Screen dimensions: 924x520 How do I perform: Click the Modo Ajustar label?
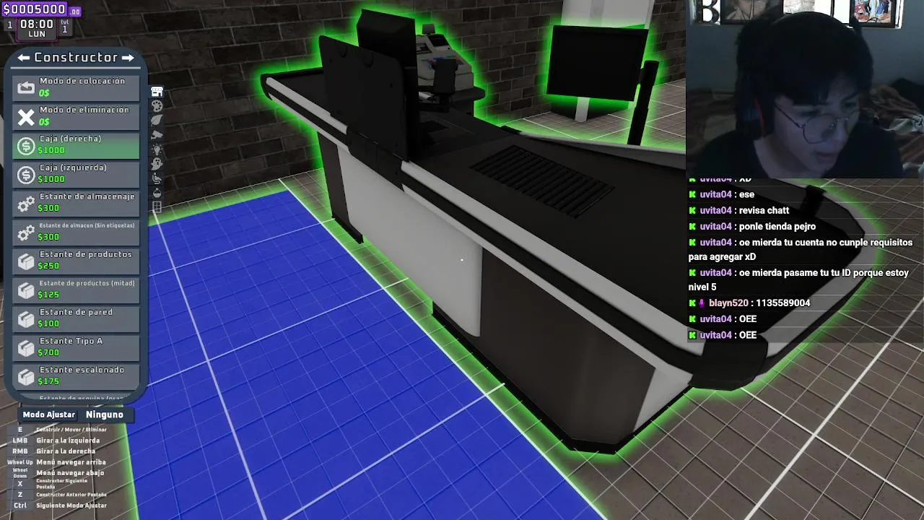coord(49,415)
